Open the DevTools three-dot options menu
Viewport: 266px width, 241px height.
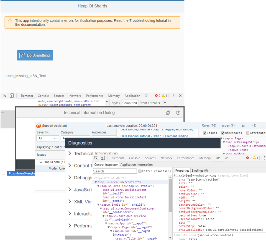pyautogui.click(x=173, y=96)
